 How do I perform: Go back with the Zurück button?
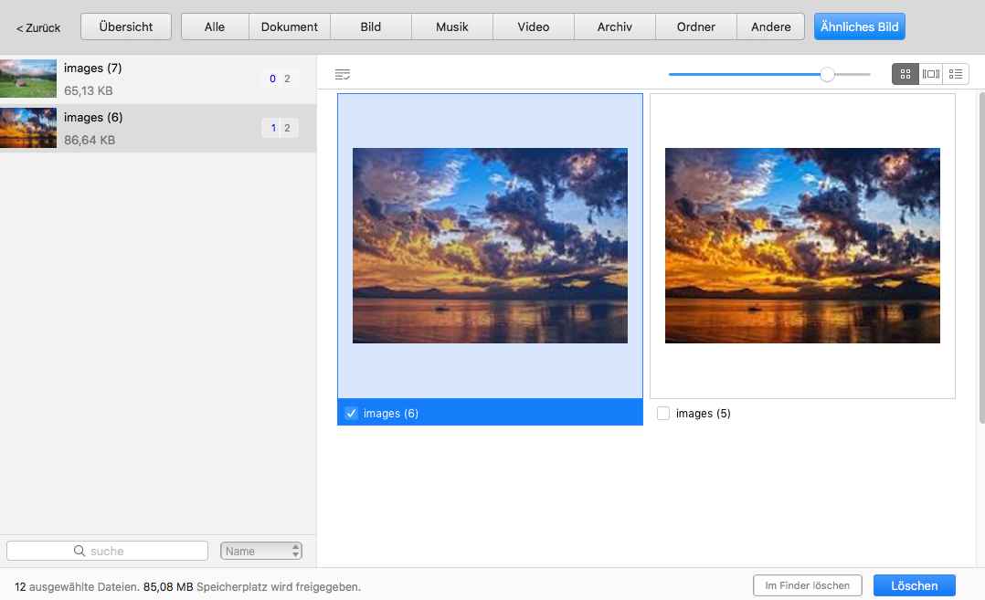(x=38, y=27)
